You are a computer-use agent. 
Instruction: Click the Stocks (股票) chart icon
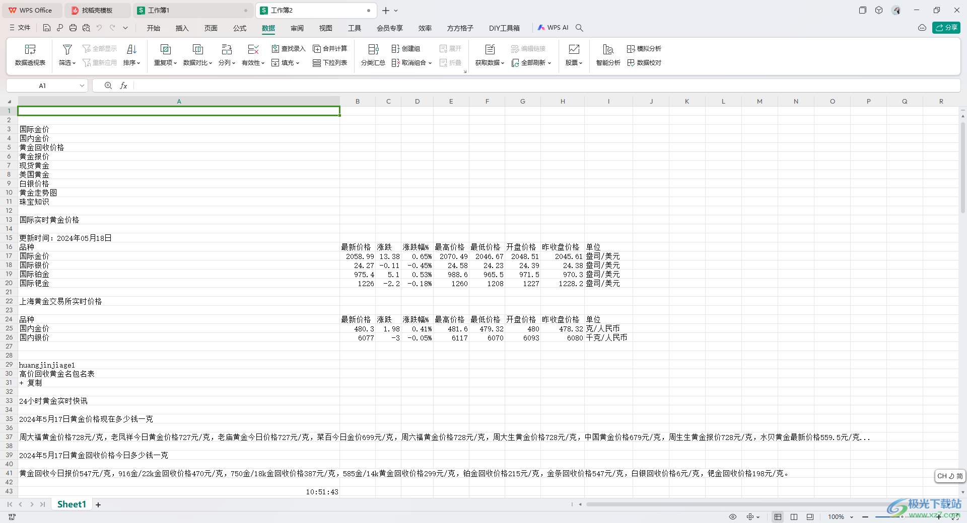click(574, 49)
